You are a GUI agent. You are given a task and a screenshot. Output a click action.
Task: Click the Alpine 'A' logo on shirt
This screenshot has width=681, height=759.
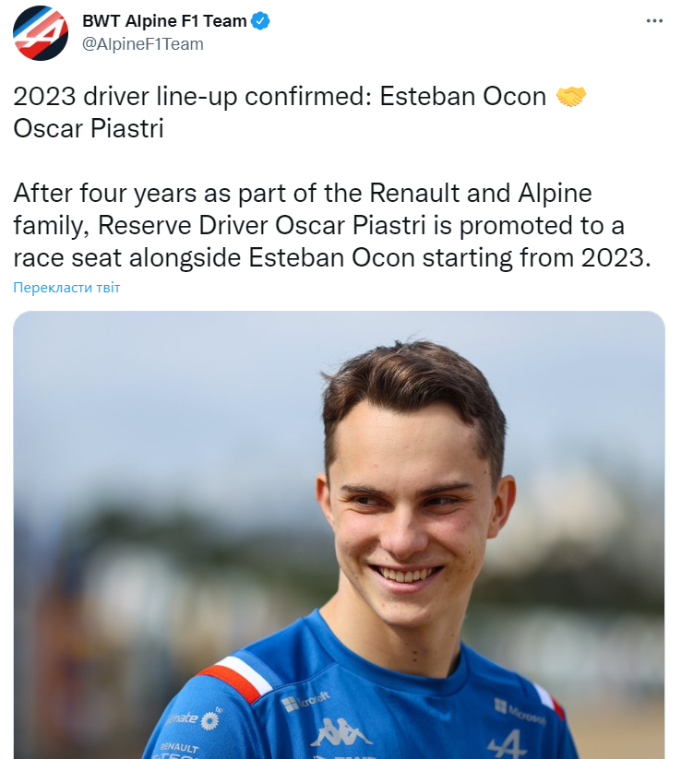point(506,741)
